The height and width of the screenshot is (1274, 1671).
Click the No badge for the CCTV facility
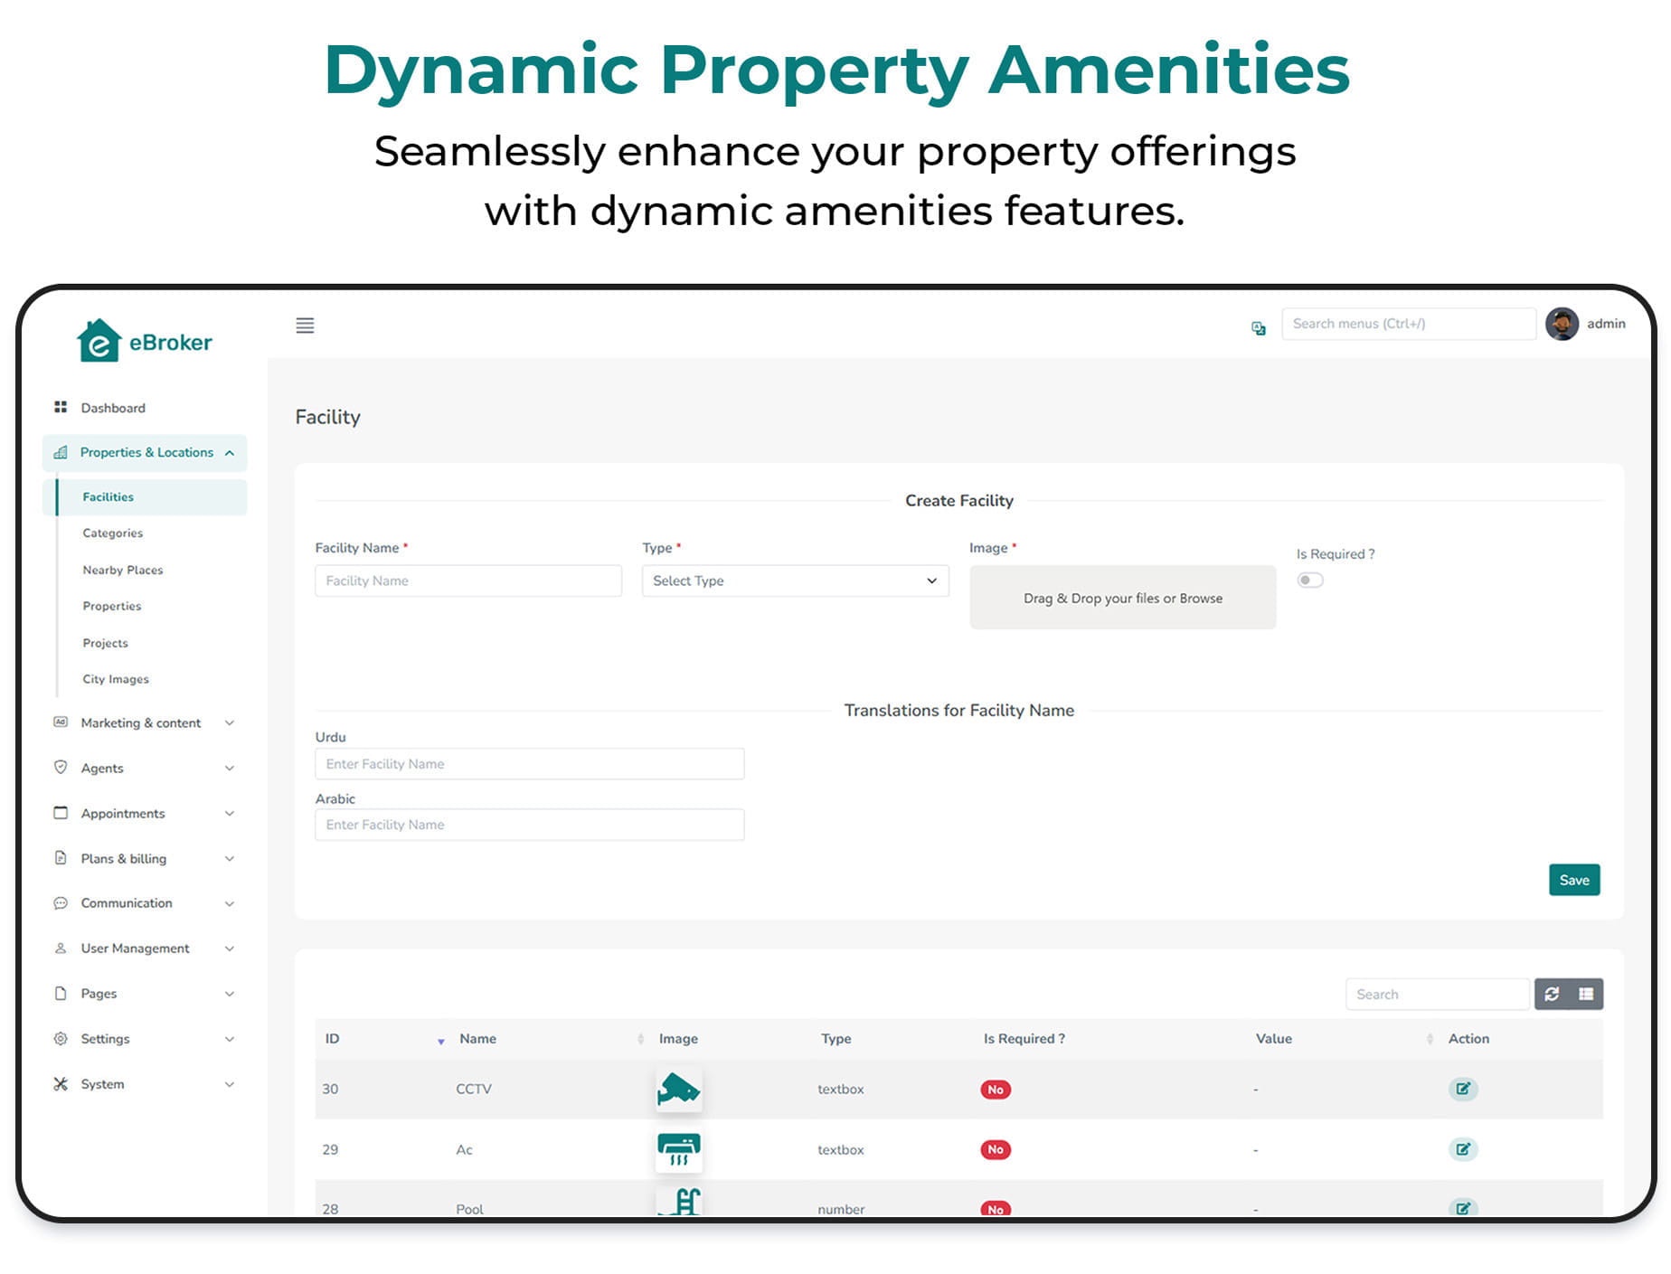point(995,1089)
